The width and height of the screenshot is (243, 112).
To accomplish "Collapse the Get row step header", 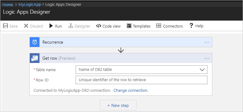I will [121, 58].
